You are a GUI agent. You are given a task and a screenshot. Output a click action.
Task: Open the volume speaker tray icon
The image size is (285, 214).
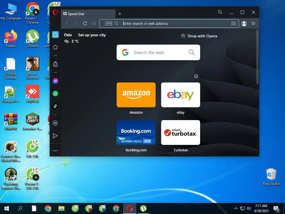click(x=249, y=208)
